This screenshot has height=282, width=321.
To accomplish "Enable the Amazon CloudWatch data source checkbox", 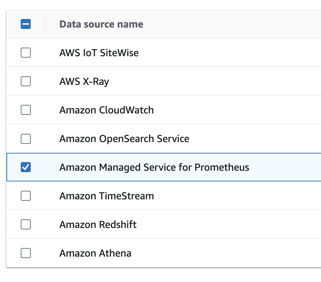I will tap(26, 110).
